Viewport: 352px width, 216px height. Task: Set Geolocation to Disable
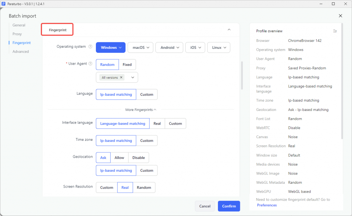point(139,158)
